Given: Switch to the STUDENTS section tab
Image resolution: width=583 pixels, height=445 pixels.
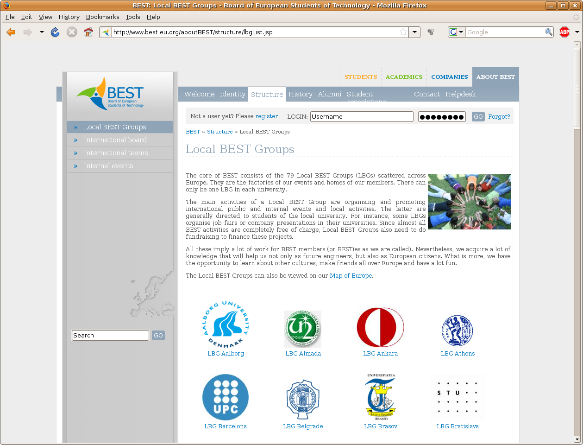Looking at the screenshot, I should click(361, 77).
